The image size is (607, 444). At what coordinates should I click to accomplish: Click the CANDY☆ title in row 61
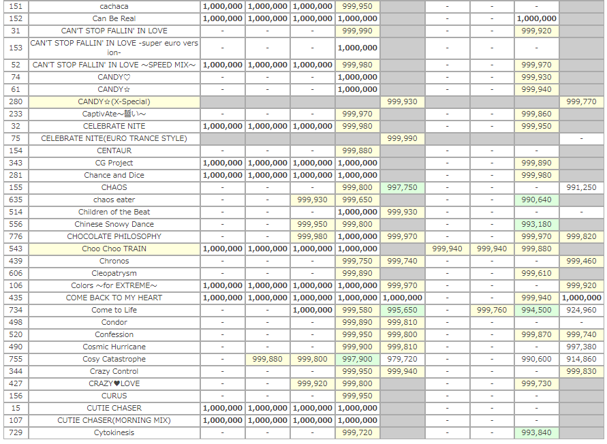click(114, 89)
